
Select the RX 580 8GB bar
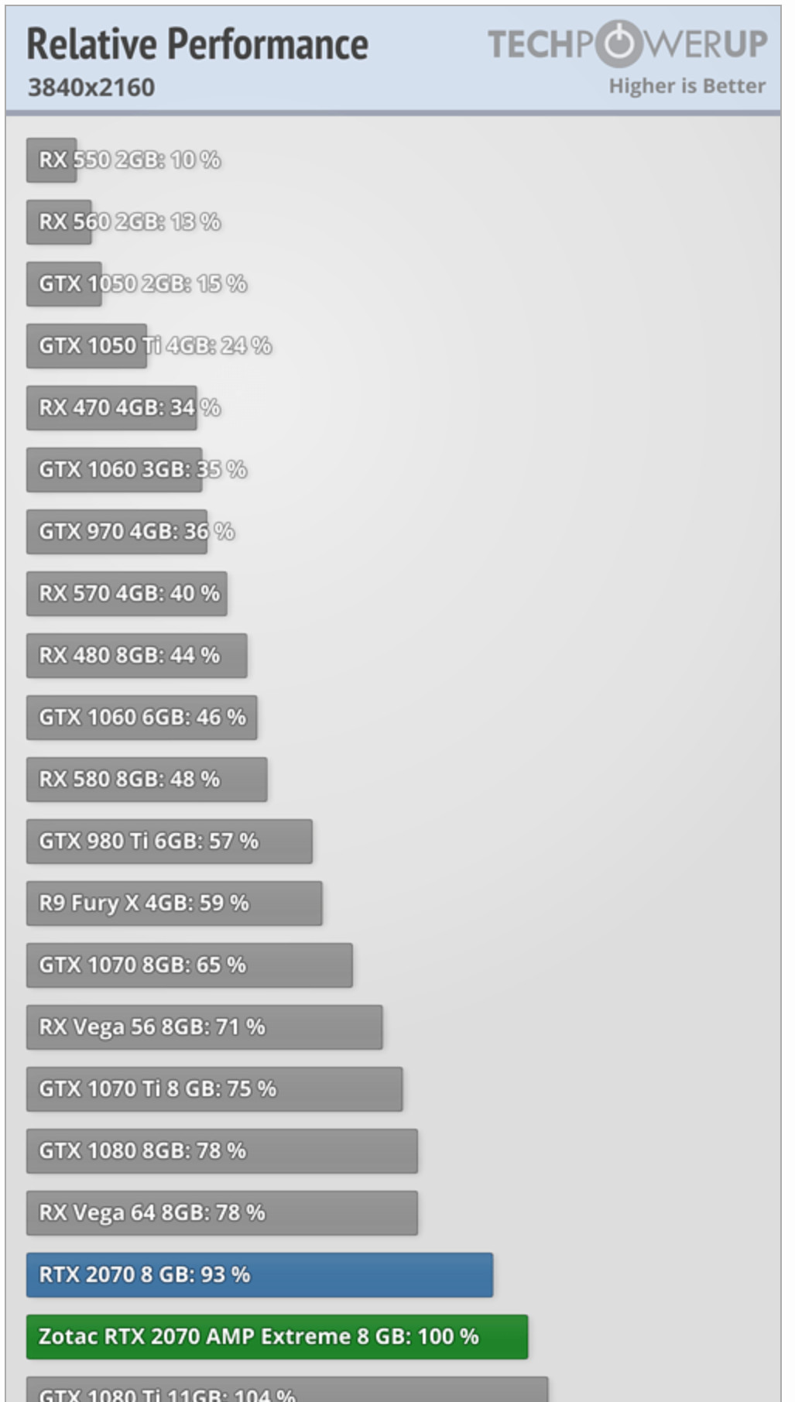coord(147,780)
